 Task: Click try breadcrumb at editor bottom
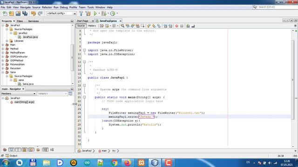[114, 151]
